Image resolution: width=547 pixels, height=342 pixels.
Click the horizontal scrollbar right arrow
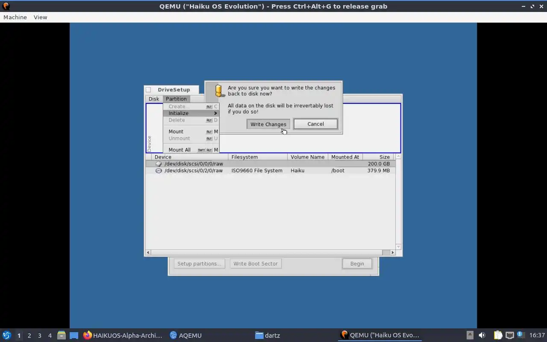393,253
